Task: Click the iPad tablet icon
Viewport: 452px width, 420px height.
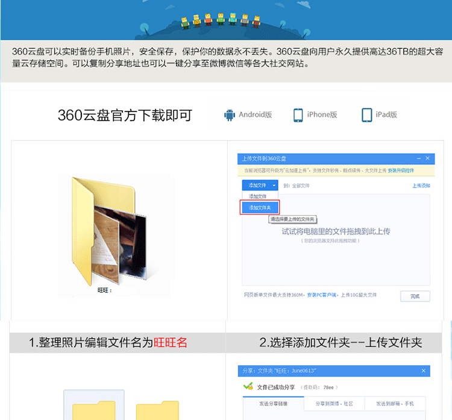Action: pyautogui.click(x=366, y=115)
